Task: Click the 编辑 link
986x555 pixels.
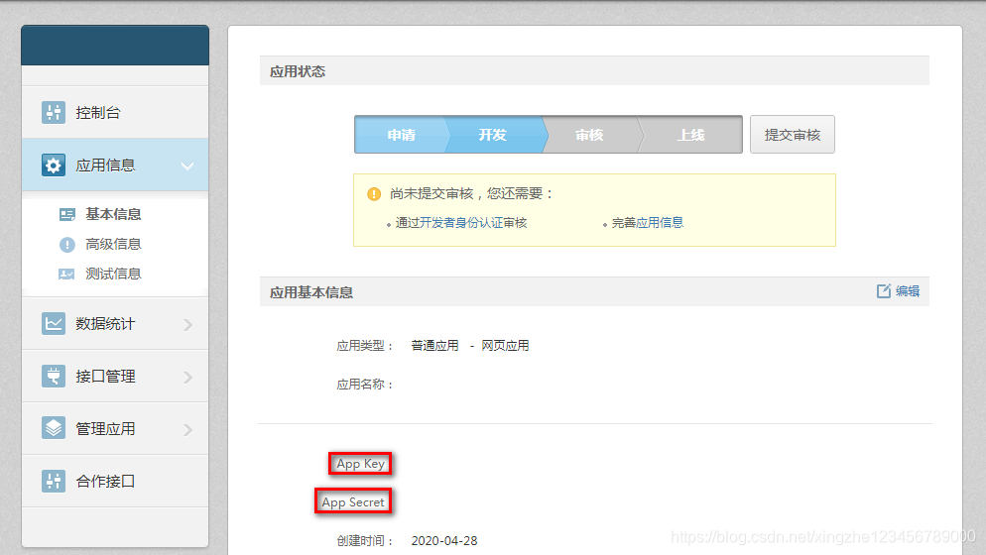Action: point(908,291)
